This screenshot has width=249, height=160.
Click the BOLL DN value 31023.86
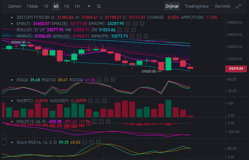tap(107, 30)
